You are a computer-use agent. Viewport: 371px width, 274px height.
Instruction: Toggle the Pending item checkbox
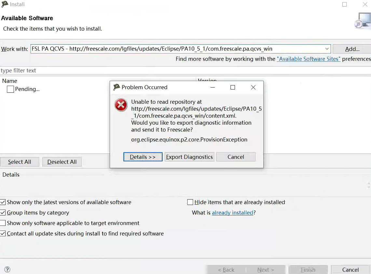click(10, 89)
